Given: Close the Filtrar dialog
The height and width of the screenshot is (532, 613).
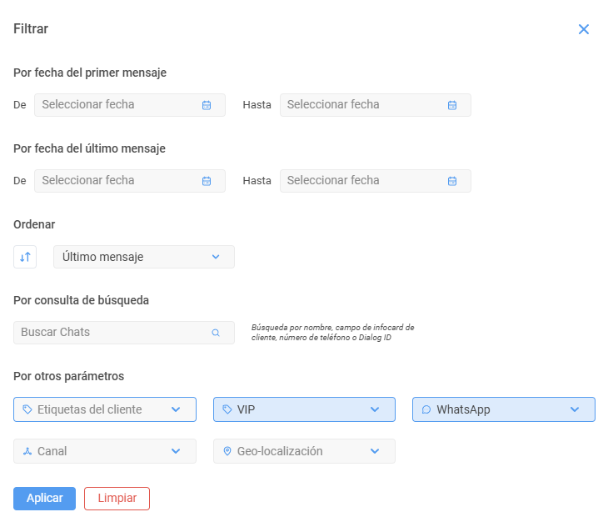Looking at the screenshot, I should (x=583, y=29).
